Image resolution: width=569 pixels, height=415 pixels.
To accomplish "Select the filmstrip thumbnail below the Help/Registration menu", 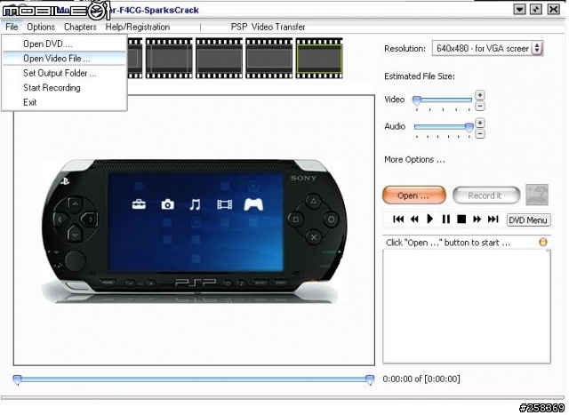I will coord(169,58).
